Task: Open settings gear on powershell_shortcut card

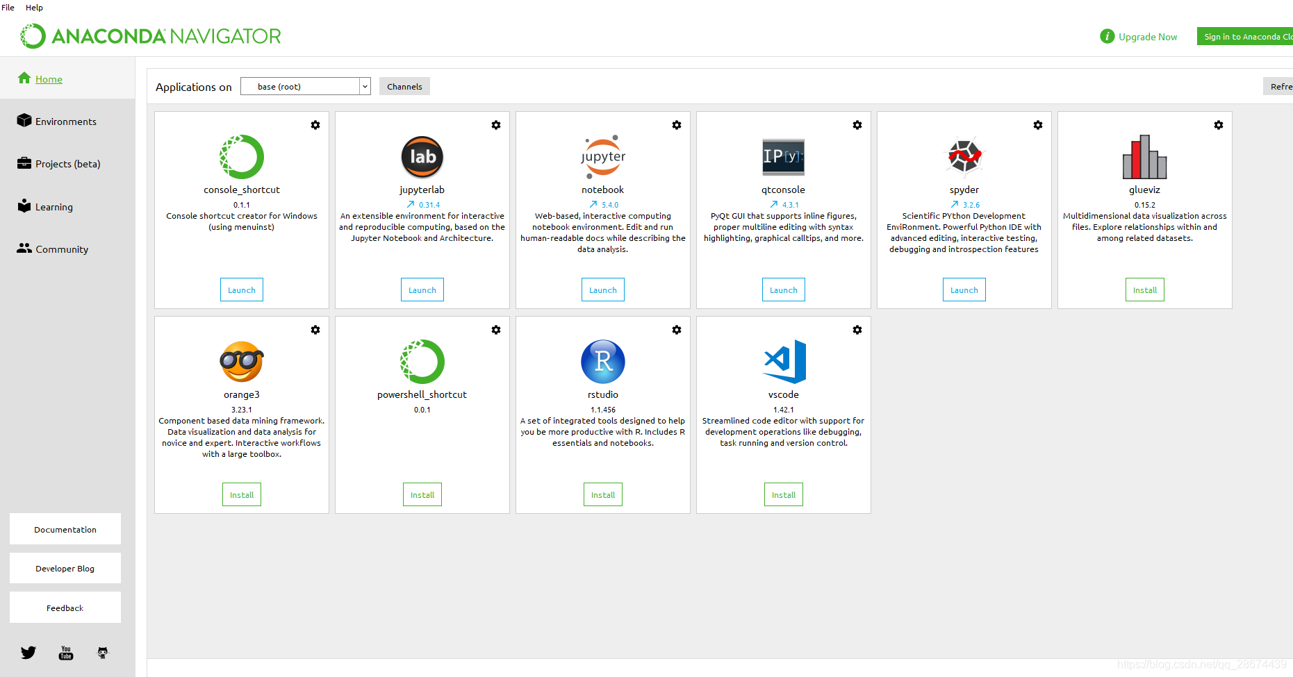Action: click(496, 330)
